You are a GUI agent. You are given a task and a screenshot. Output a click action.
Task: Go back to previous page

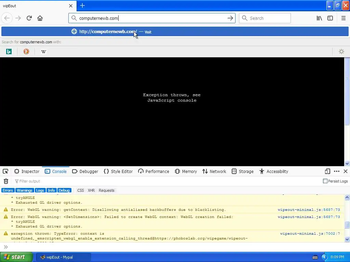pos(7,18)
